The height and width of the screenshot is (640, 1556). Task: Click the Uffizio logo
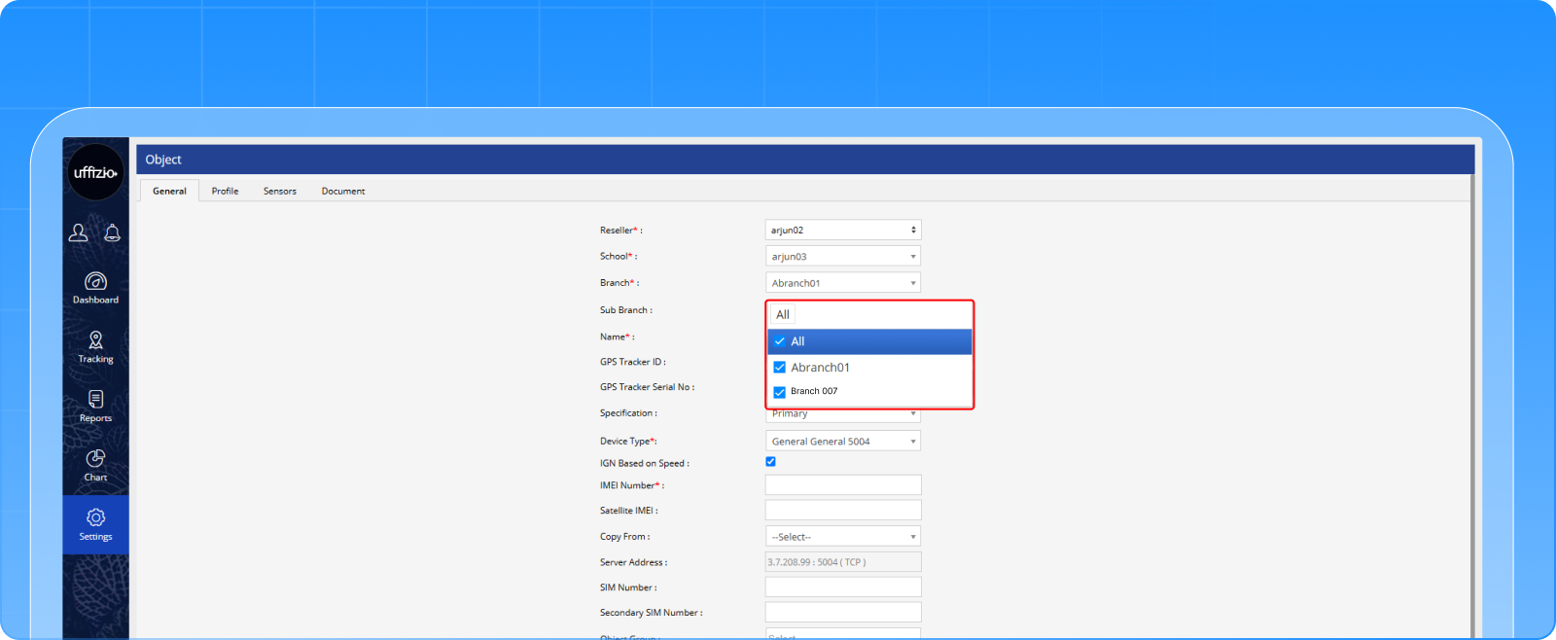[95, 173]
